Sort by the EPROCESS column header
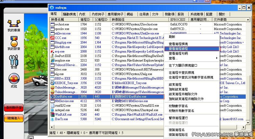 tap(179, 20)
